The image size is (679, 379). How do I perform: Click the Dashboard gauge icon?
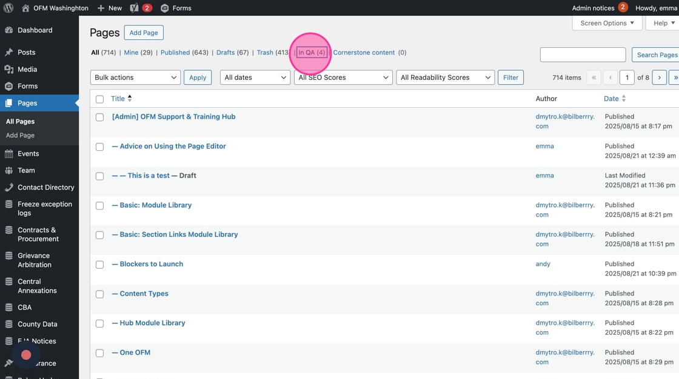(8, 30)
